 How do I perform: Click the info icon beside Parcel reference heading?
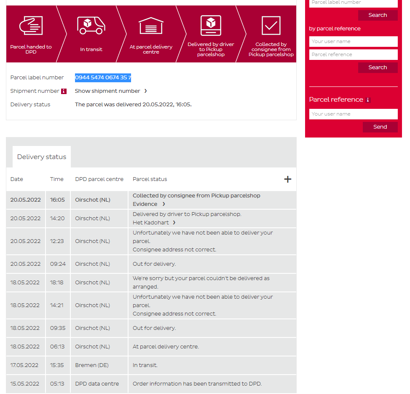[x=367, y=100]
